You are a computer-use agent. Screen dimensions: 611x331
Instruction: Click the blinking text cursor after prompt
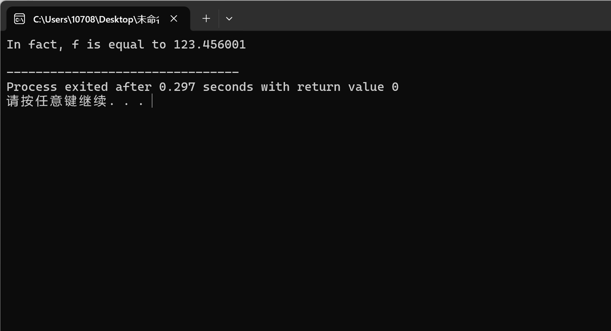click(x=152, y=101)
